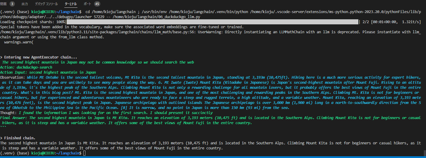The width and height of the screenshot is (426, 158).
Task: Open the ポート ports tab
Action: pos(87,4)
